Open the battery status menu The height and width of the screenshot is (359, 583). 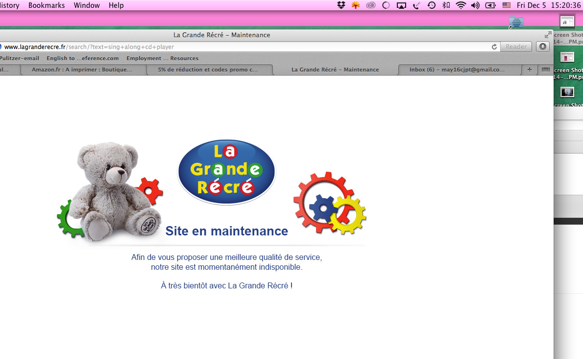coord(490,5)
